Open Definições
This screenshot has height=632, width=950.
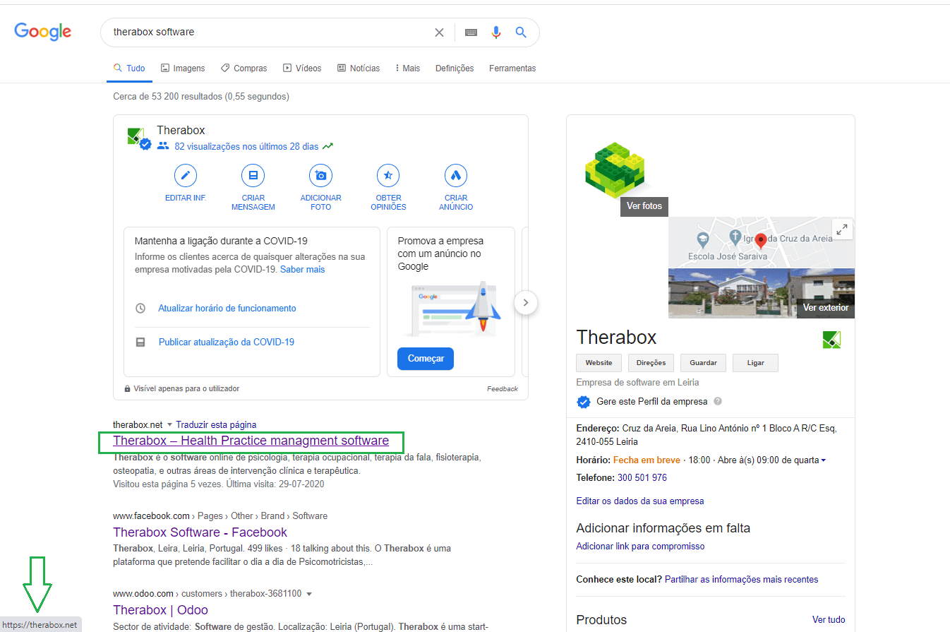click(x=455, y=68)
